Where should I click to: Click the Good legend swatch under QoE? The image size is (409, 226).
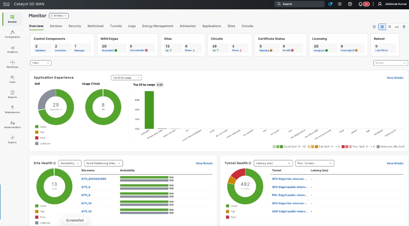click(37, 127)
